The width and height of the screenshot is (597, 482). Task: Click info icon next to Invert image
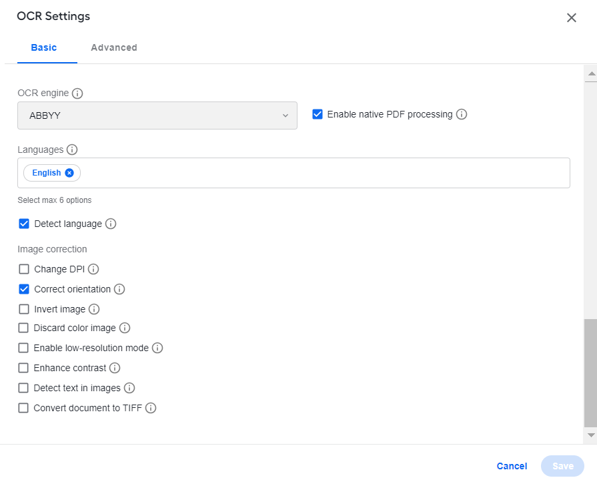pos(94,309)
